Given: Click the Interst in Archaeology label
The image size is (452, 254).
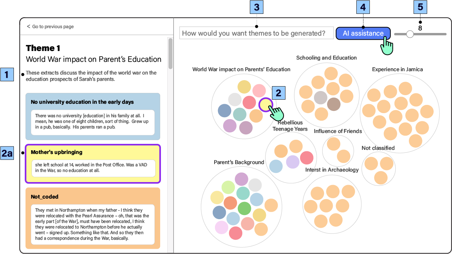Looking at the screenshot, I should (x=332, y=170).
